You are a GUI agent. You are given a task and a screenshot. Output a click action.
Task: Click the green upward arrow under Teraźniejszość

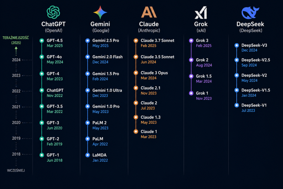pos(16,50)
